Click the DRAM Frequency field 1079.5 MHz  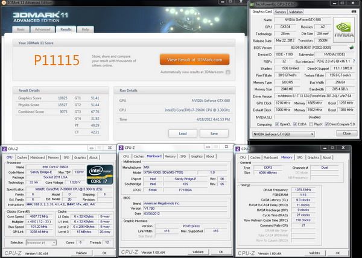pyautogui.click(x=303, y=190)
